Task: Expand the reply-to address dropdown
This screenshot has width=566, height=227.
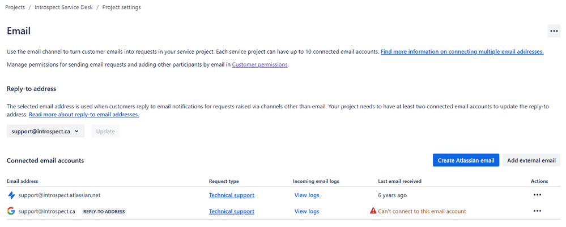Action: click(x=45, y=132)
